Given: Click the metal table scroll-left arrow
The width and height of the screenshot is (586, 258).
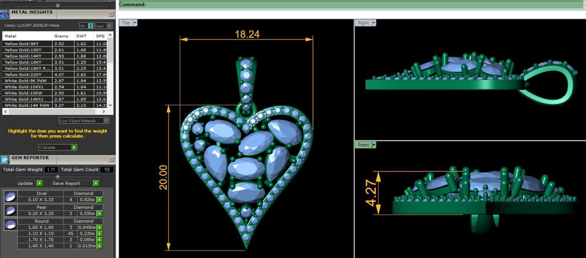Looking at the screenshot, I should click(5, 111).
